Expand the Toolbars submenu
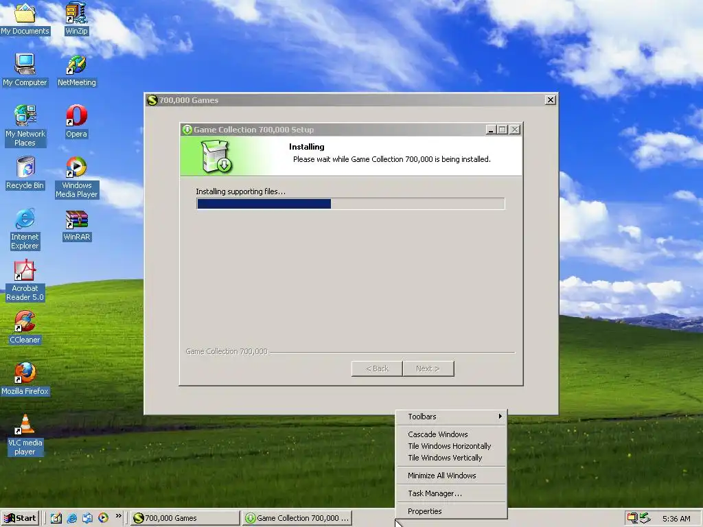 point(452,417)
